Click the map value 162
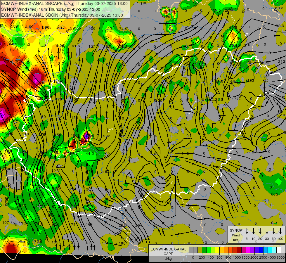The width and height of the screenshot is (286, 263). point(106,172)
